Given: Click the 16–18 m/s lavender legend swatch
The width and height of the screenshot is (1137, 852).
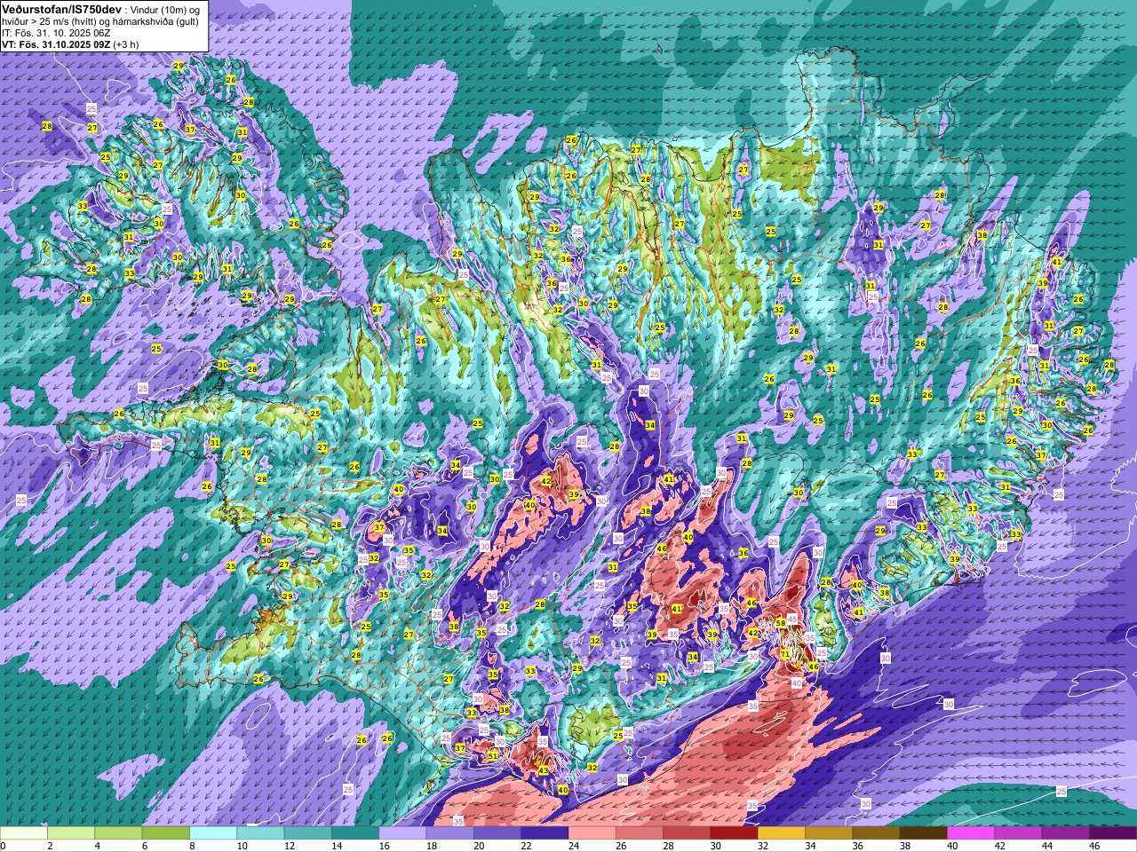Looking at the screenshot, I should pos(402,833).
